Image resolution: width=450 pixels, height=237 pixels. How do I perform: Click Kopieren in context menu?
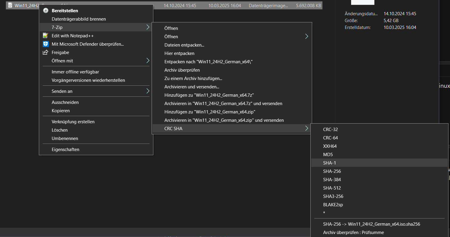pyautogui.click(x=96, y=111)
